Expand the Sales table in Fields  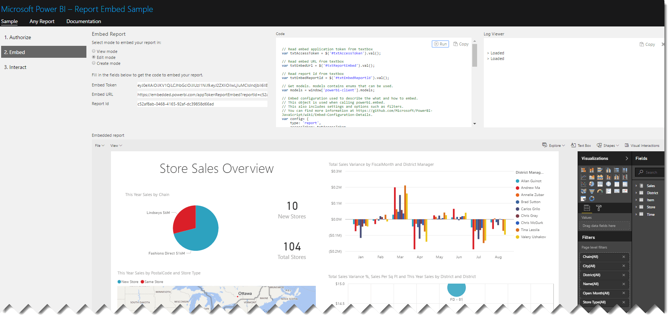tap(636, 186)
